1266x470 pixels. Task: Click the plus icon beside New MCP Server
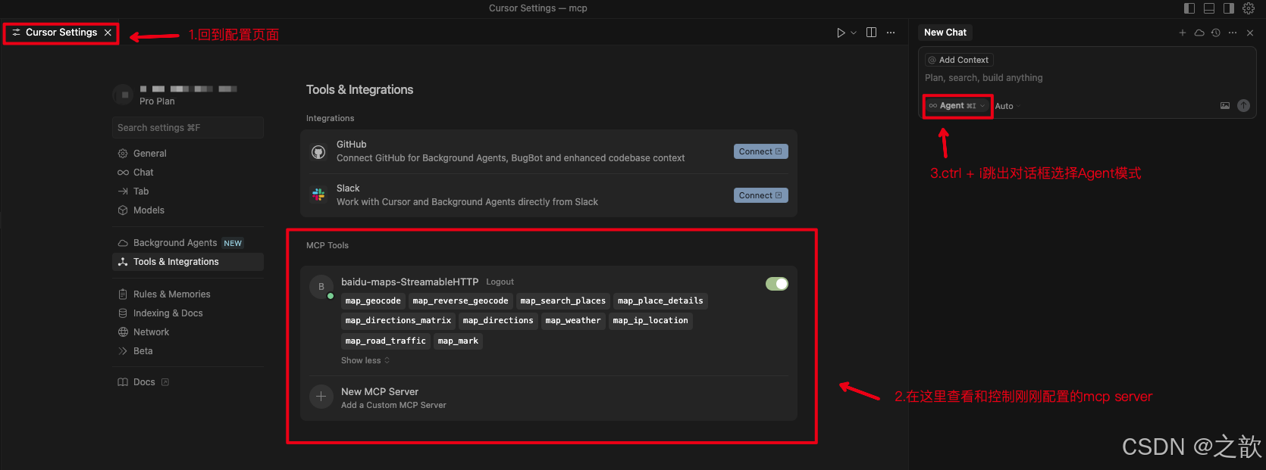(x=321, y=397)
